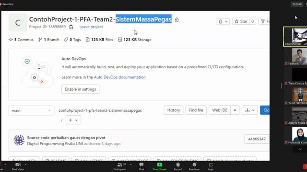Click the repository path contohproject-1-pfa-team2-sistemmassapegas
Image resolution: width=307 pixels, height=172 pixels.
click(x=100, y=110)
